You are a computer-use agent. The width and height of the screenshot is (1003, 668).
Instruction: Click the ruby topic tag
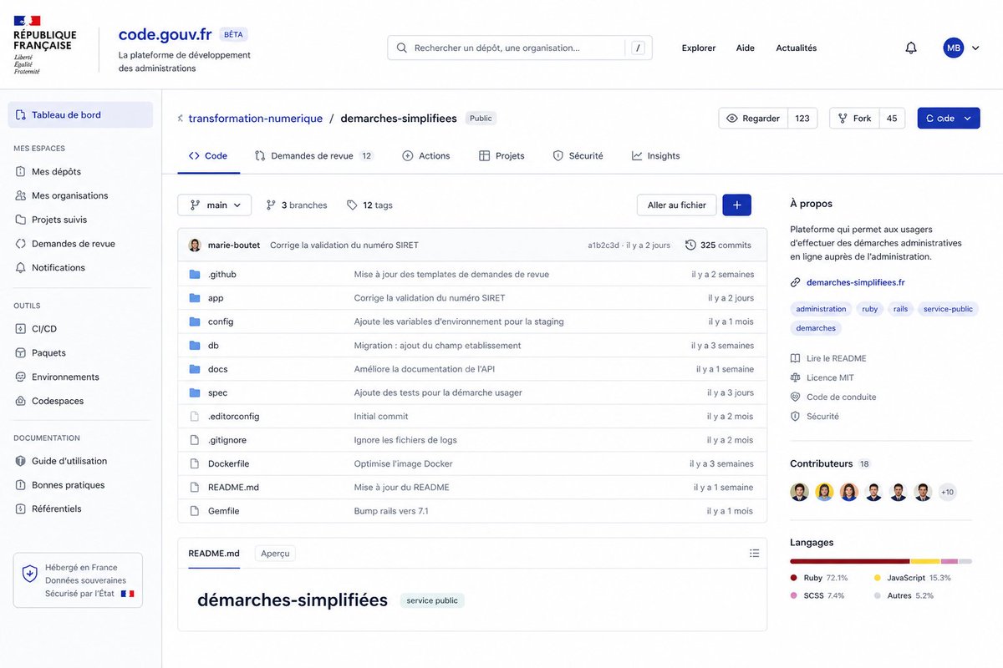pyautogui.click(x=870, y=309)
